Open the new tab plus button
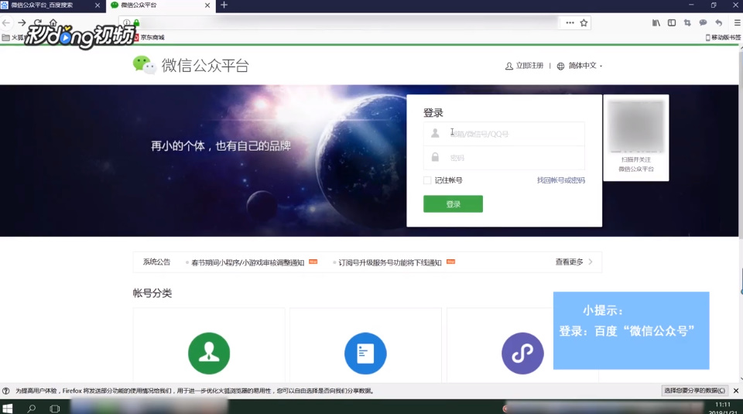The image size is (743, 414). tap(224, 5)
